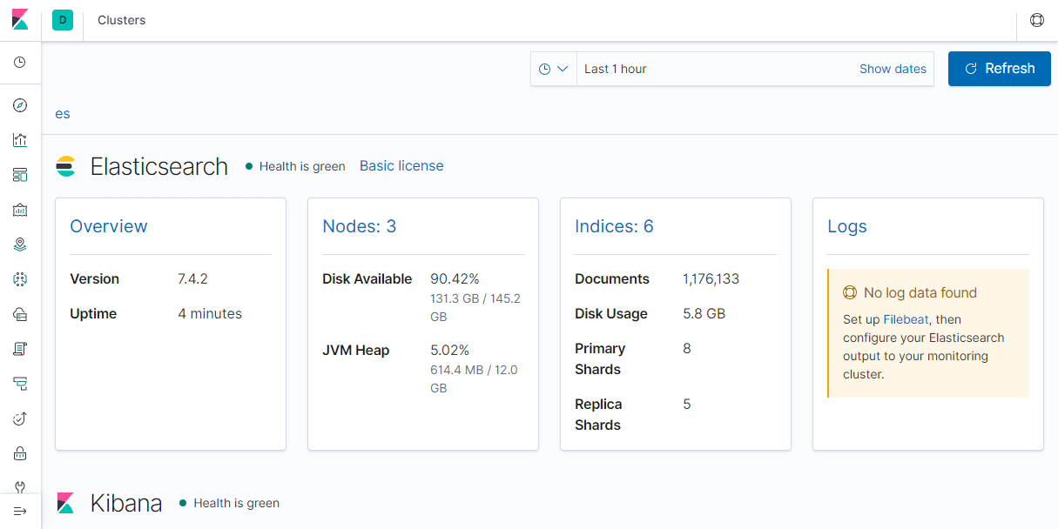Open the Basic license link
Viewport: 1058px width, 529px height.
tap(401, 164)
